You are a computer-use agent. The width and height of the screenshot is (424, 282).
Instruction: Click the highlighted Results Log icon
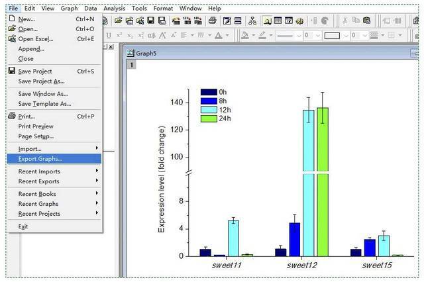click(267, 21)
